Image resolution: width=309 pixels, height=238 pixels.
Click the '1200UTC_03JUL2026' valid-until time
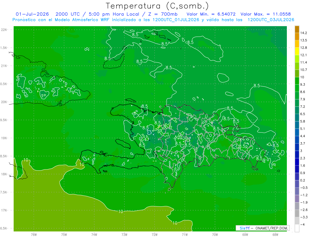point(271,20)
